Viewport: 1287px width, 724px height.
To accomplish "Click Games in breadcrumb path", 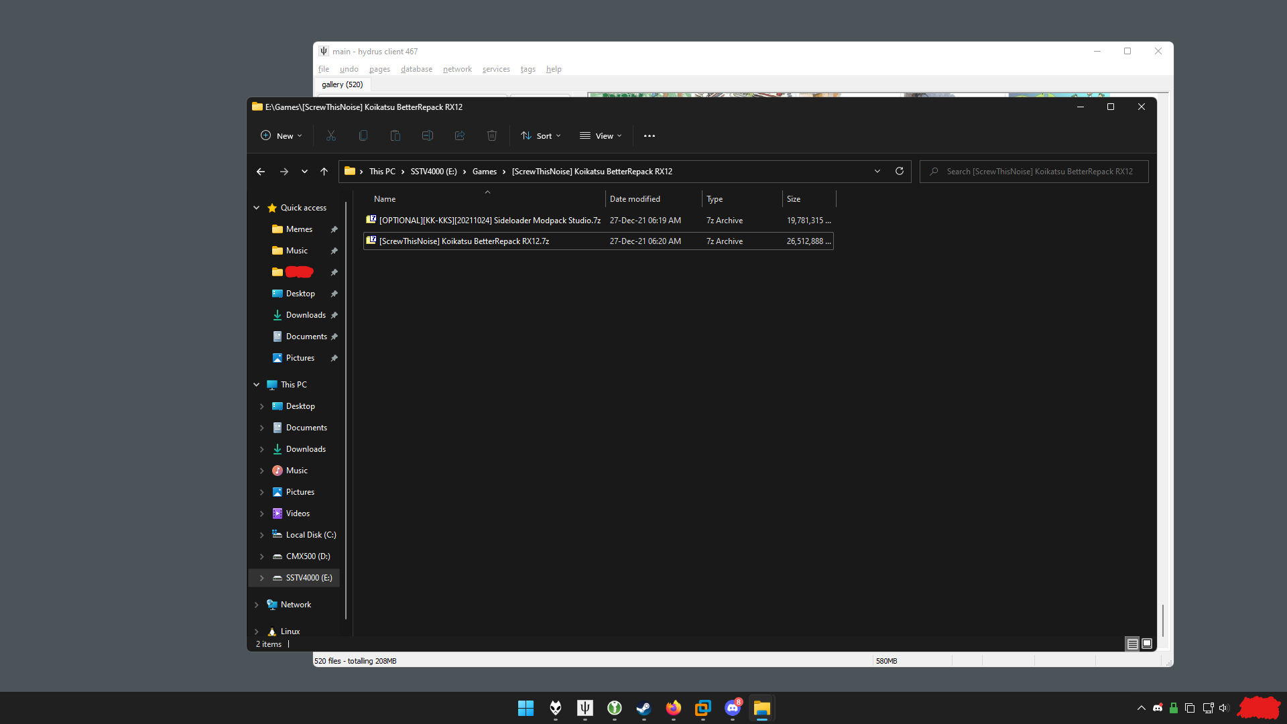I will click(x=485, y=172).
